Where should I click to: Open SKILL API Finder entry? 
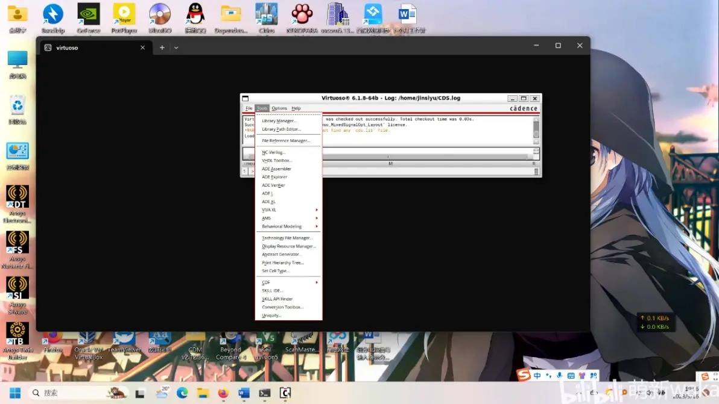pyautogui.click(x=288, y=299)
